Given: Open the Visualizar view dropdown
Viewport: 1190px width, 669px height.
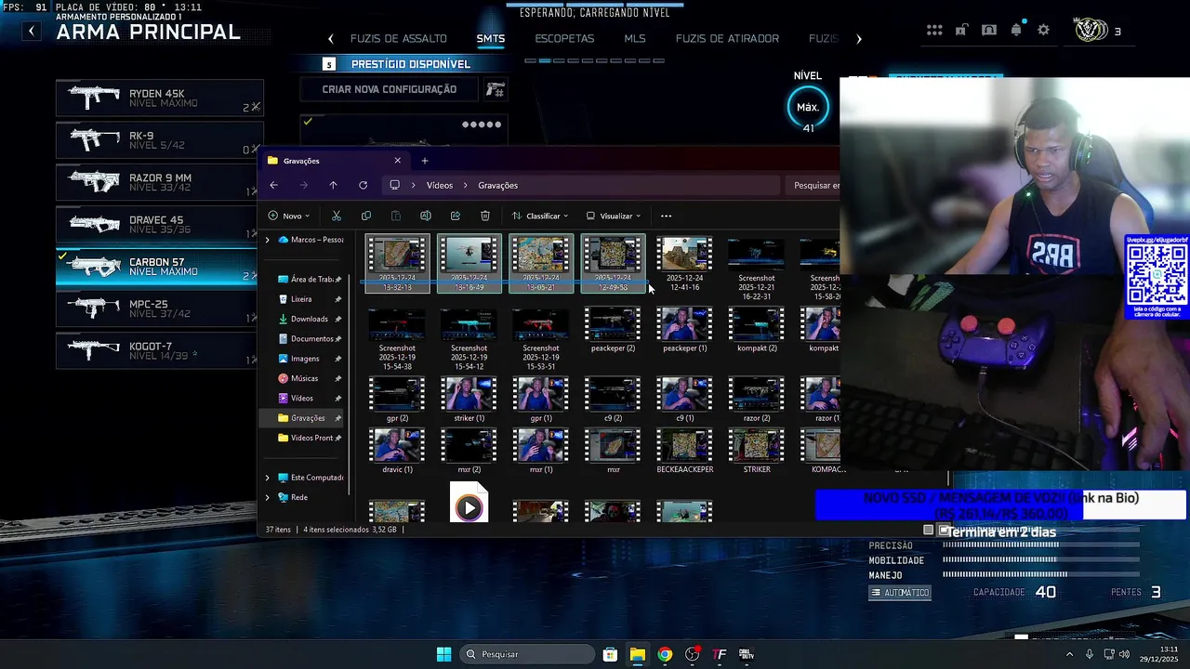Looking at the screenshot, I should pos(614,216).
